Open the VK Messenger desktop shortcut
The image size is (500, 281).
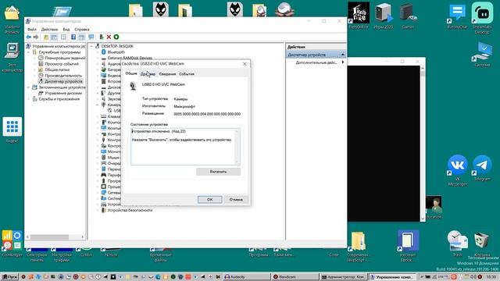457,170
